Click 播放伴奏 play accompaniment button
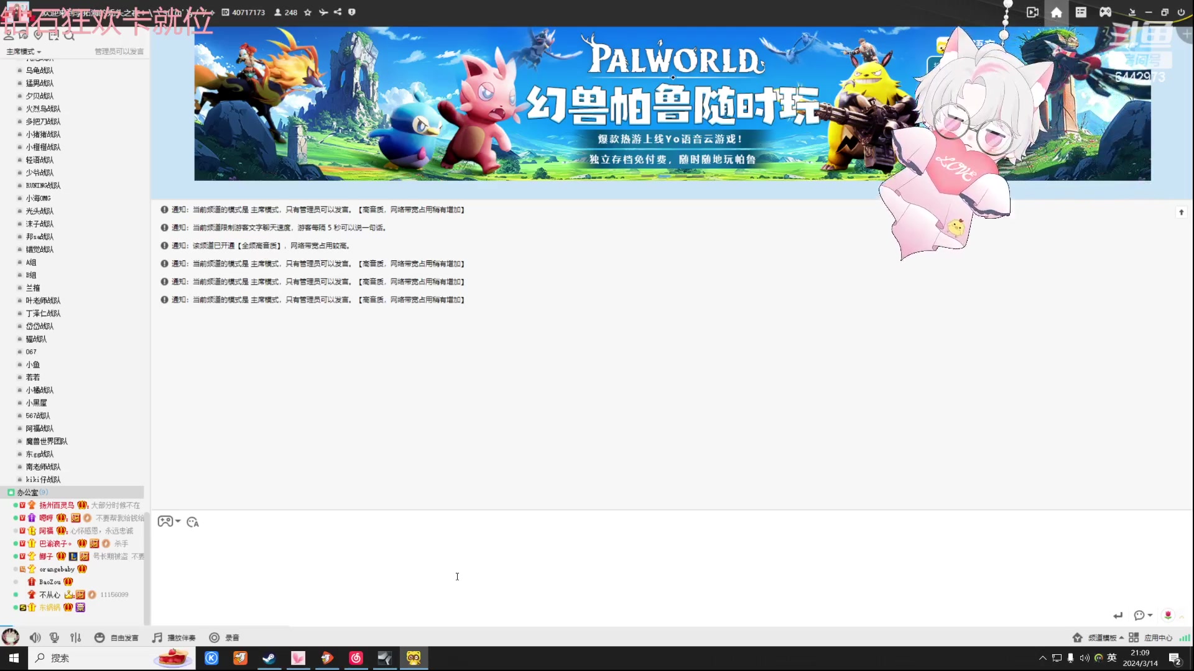The width and height of the screenshot is (1194, 671). tap(174, 637)
